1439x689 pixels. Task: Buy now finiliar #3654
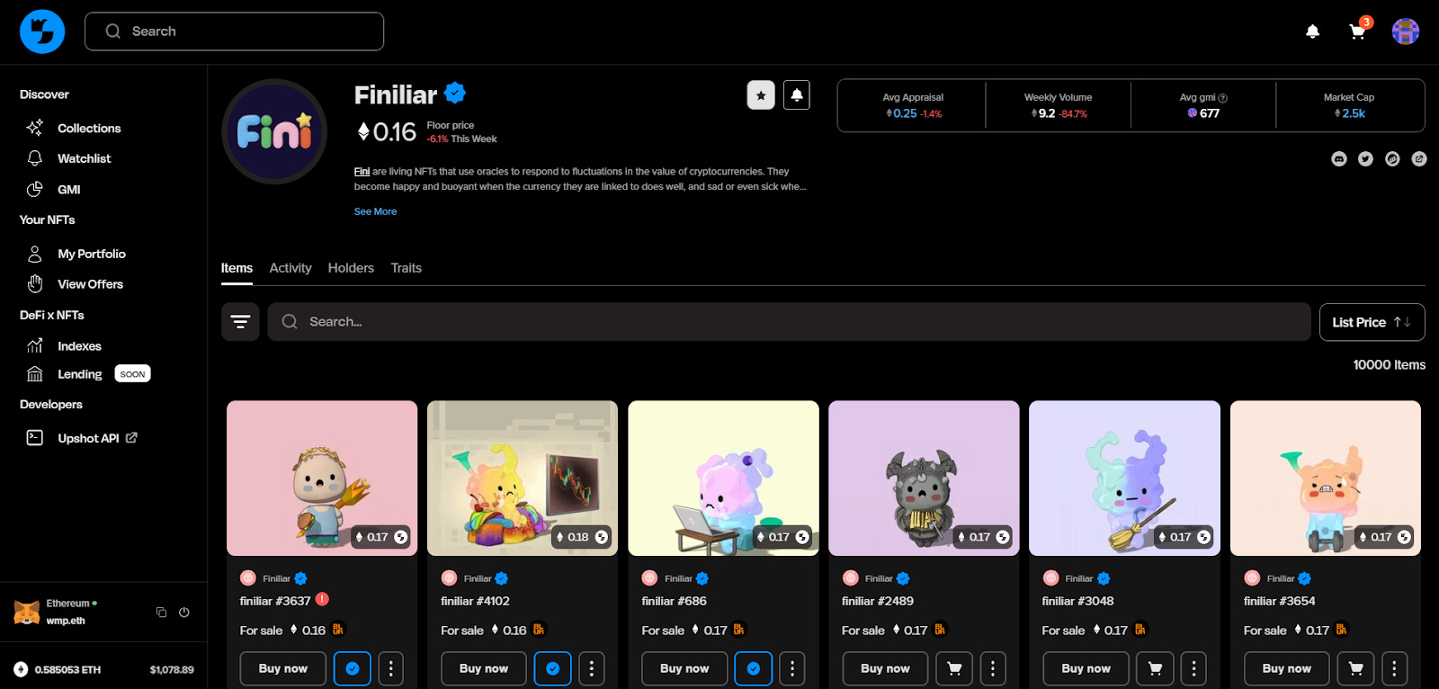(1287, 669)
